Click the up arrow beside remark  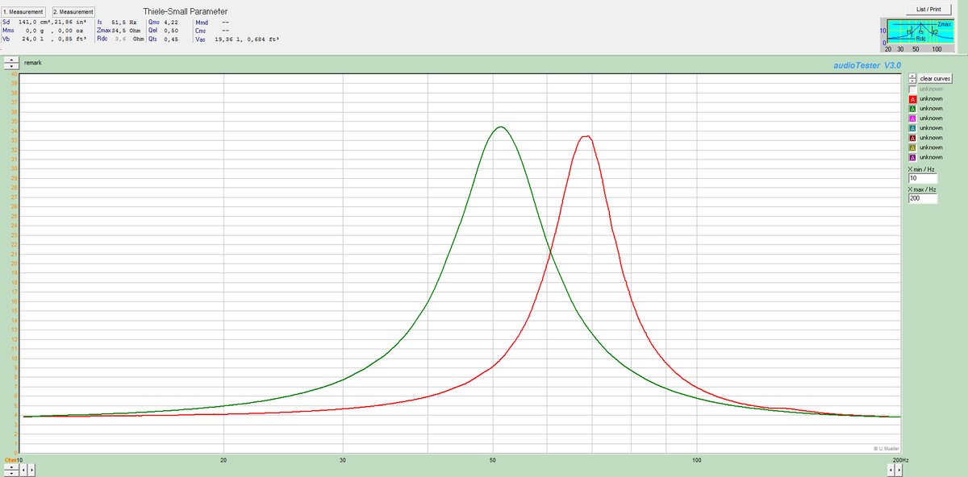pos(12,60)
